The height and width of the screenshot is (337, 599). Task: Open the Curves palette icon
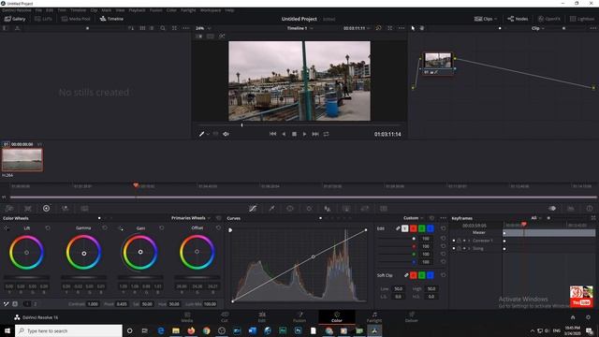[253, 208]
